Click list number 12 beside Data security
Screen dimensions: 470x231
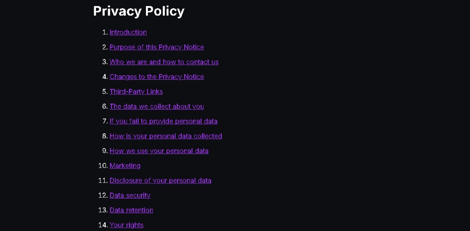coord(103,195)
